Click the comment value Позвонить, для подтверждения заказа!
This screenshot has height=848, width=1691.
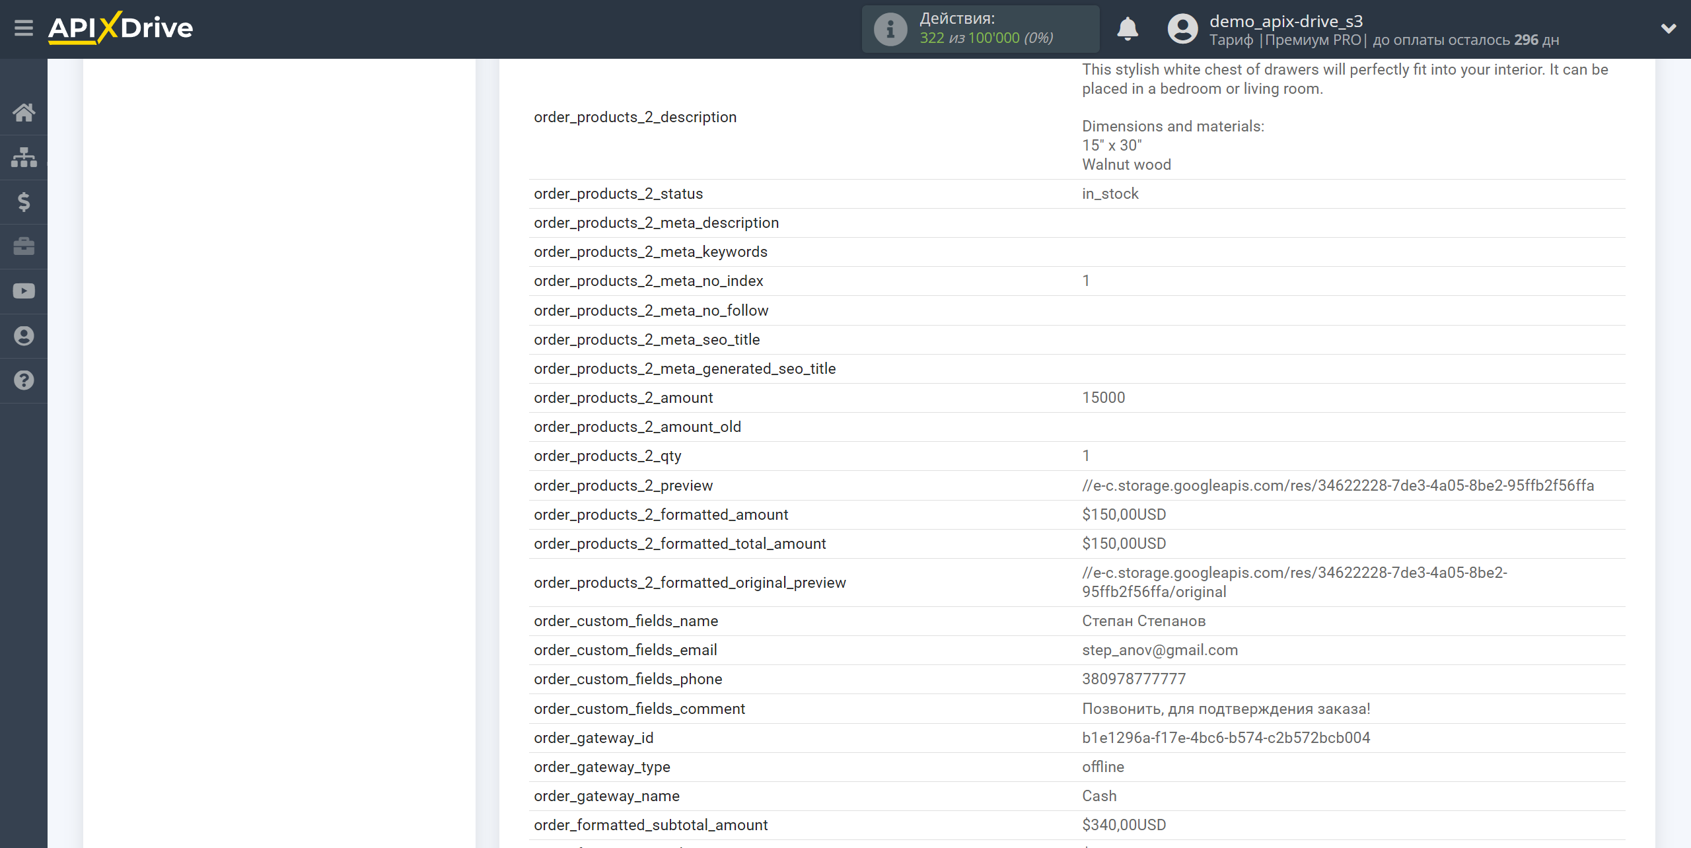tap(1226, 709)
